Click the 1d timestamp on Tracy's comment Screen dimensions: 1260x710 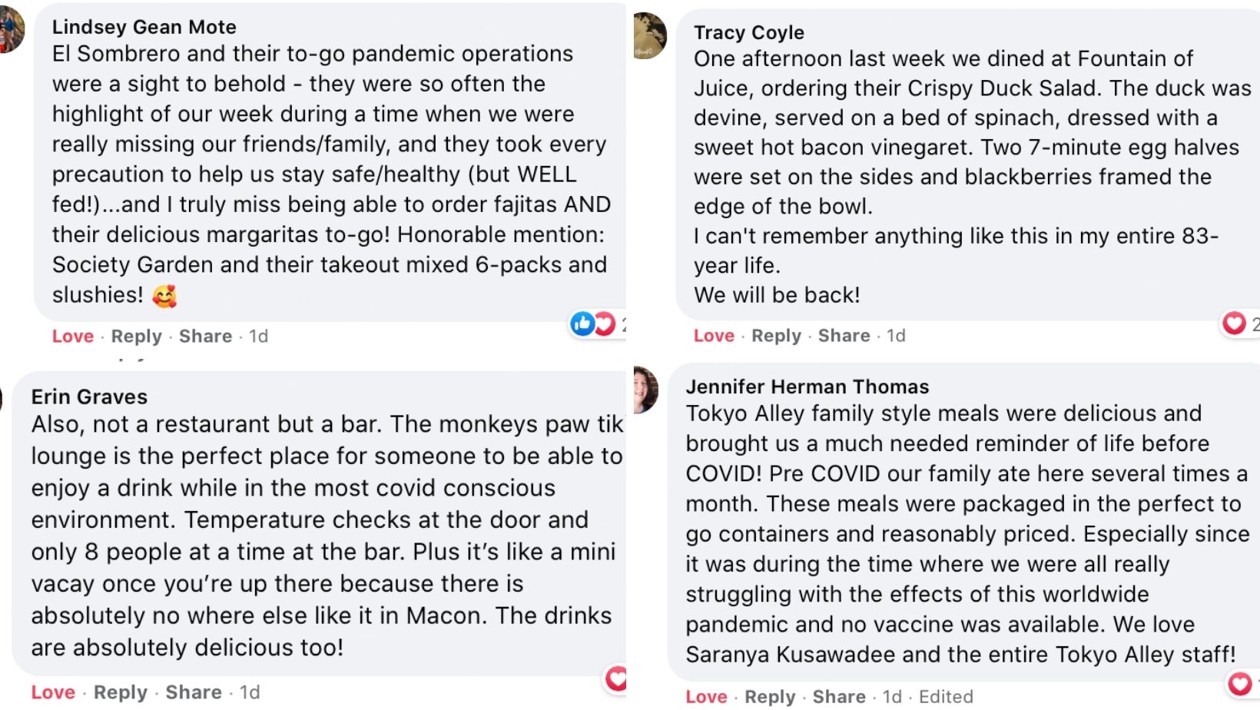tap(896, 336)
